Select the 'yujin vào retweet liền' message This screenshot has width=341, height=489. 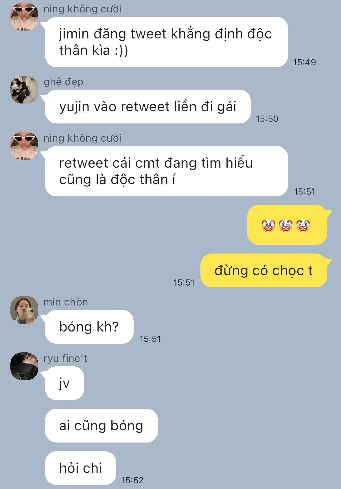[x=148, y=107]
